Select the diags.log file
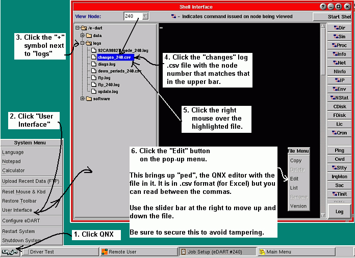This screenshot has height=258, width=355. pyautogui.click(x=107, y=65)
